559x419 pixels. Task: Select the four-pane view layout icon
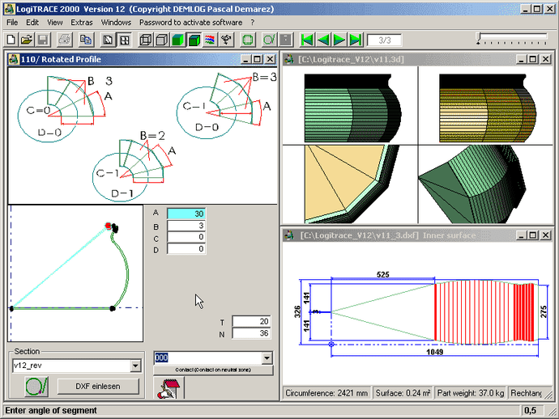pos(124,40)
